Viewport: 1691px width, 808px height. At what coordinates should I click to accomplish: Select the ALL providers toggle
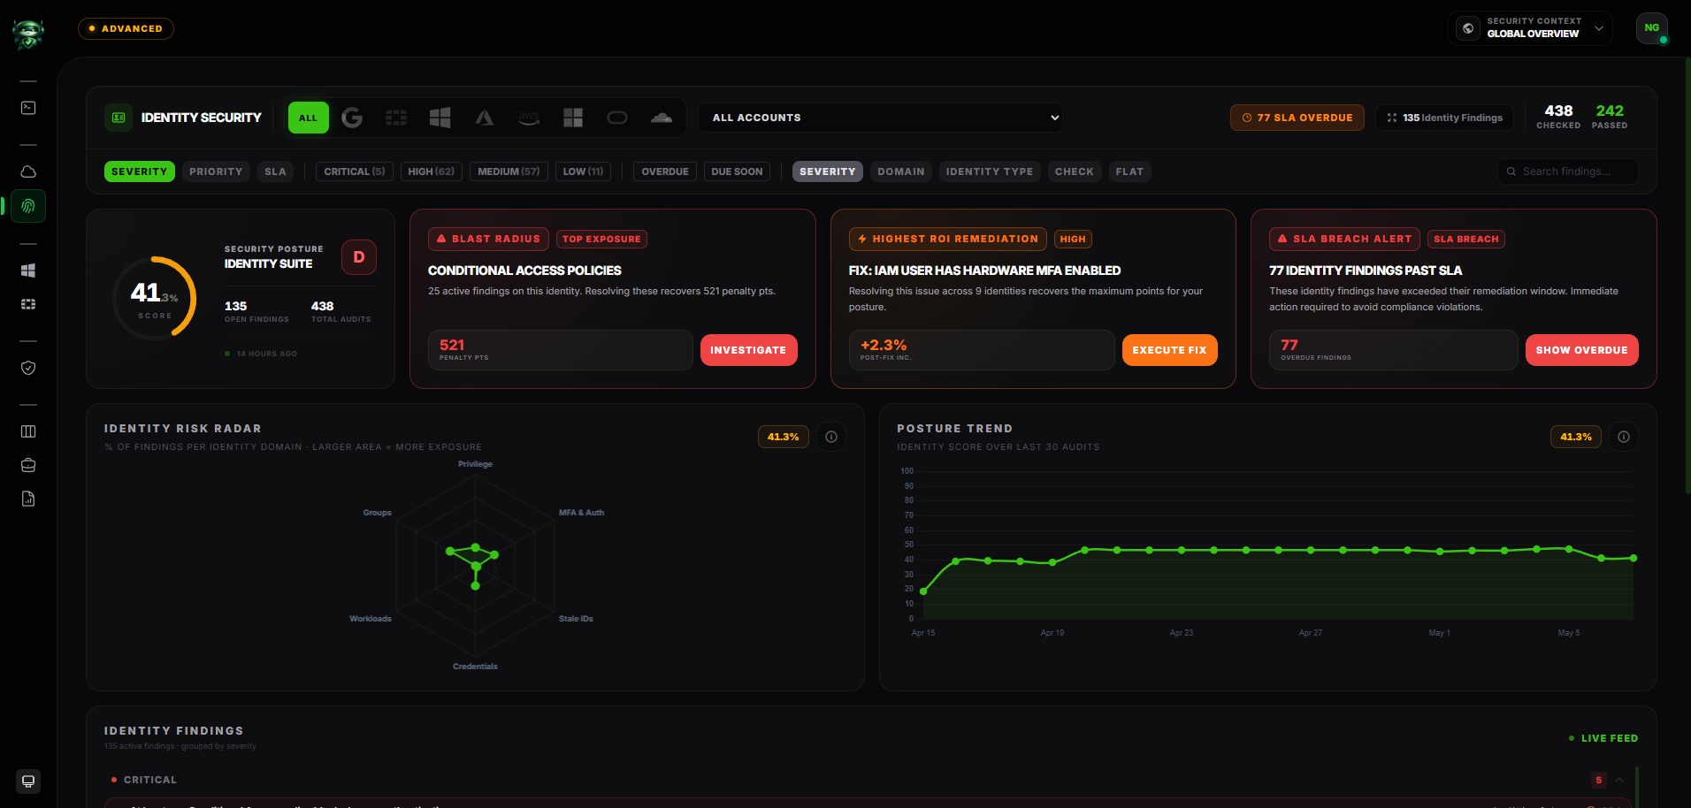(308, 118)
